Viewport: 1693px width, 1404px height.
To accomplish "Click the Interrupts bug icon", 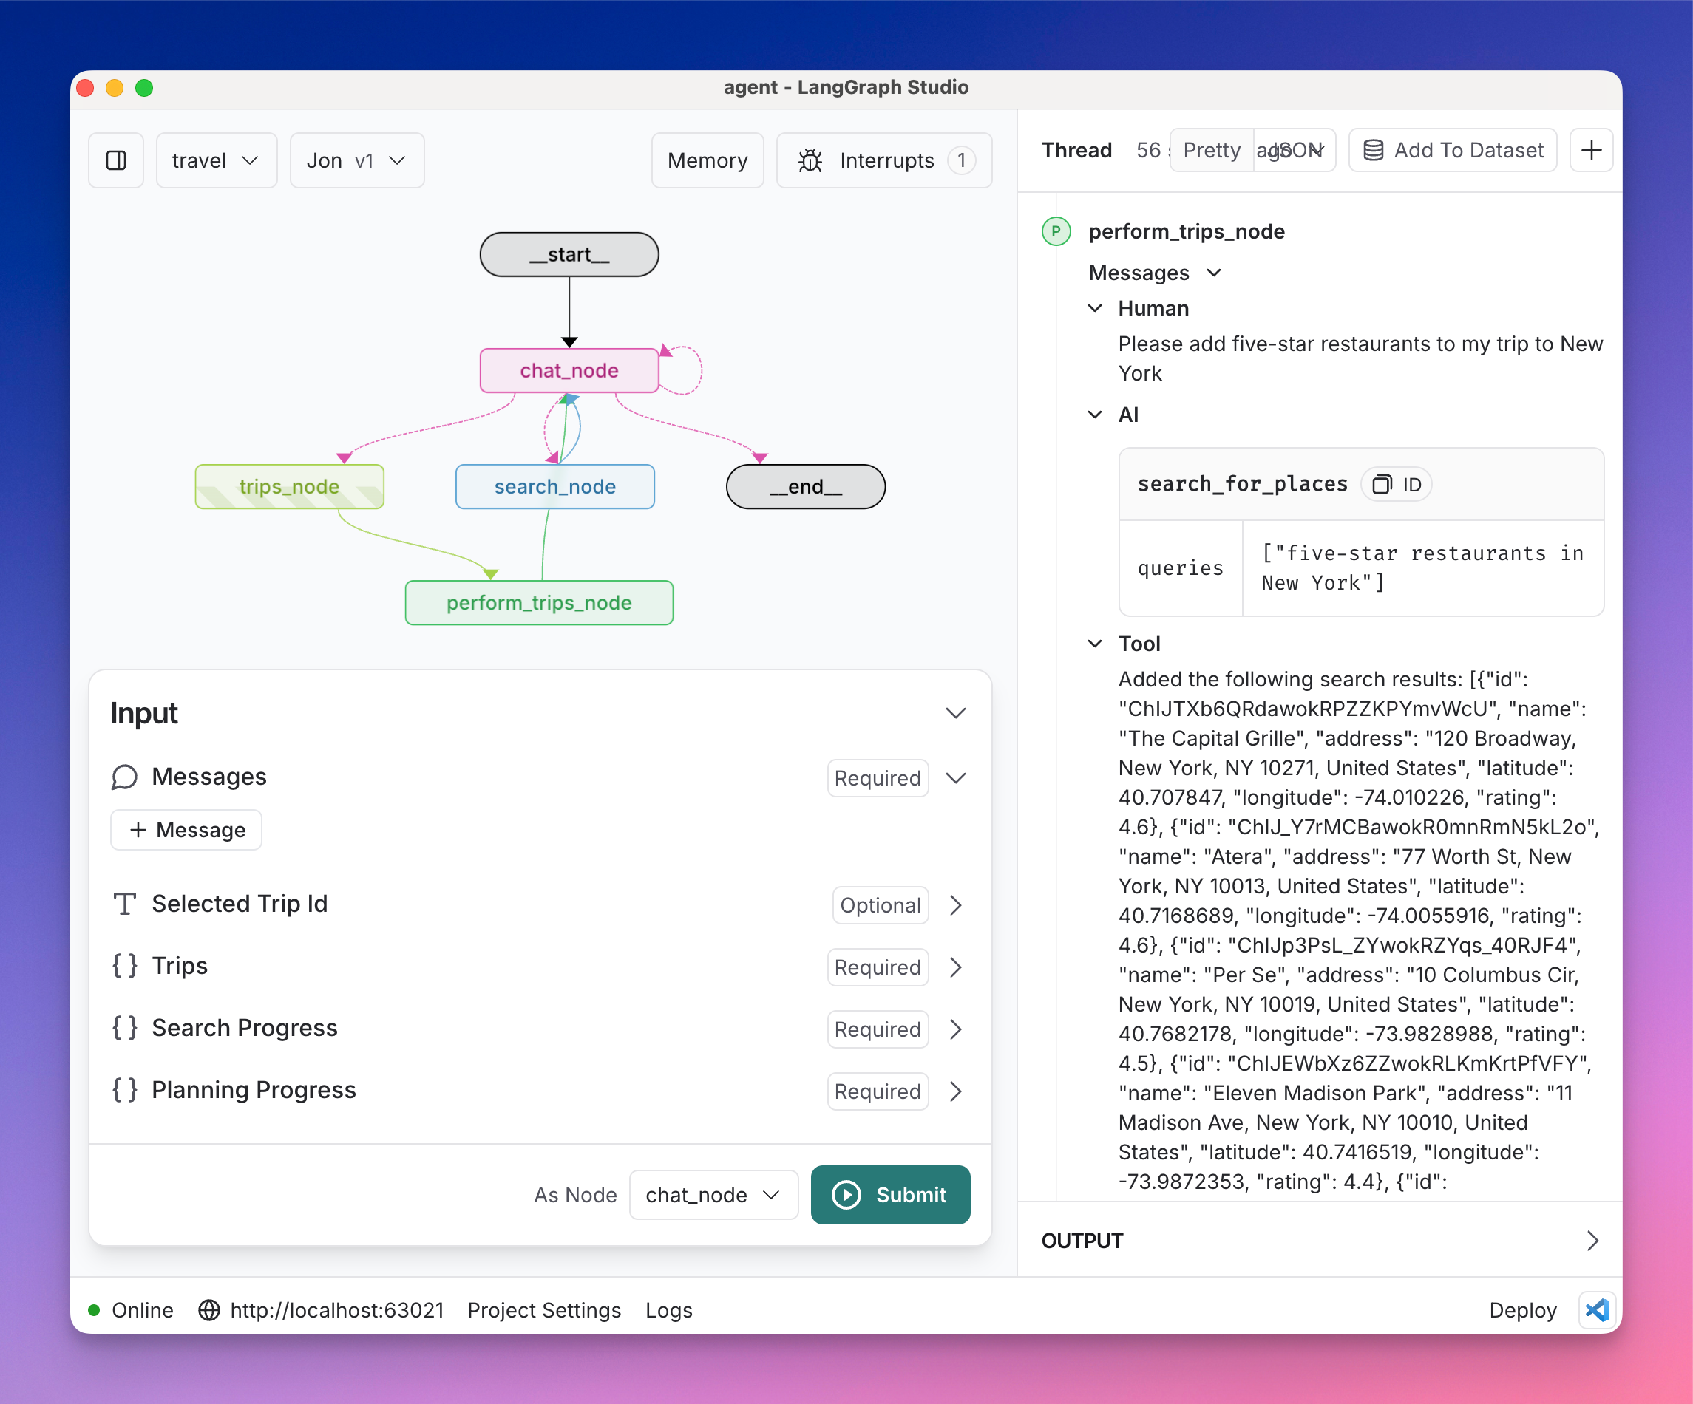I will (x=810, y=160).
